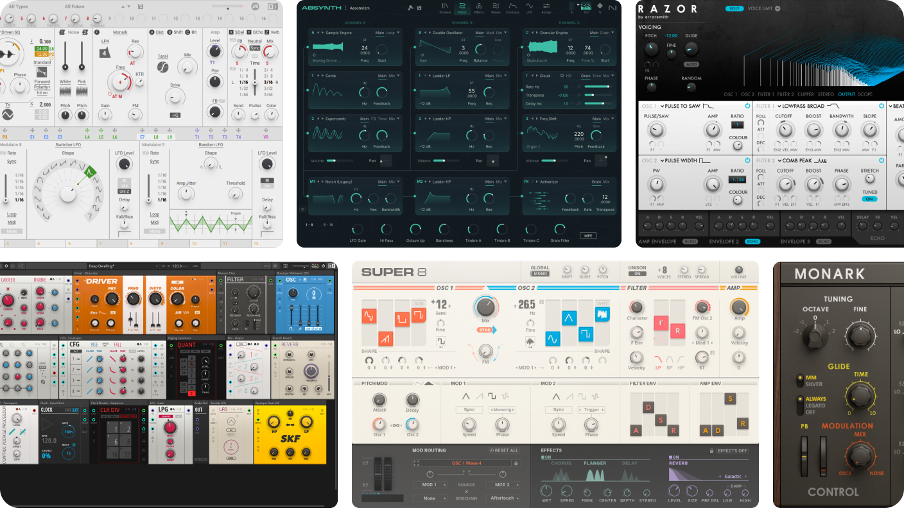Select the FLANGER effect tab in Super 8

click(595, 463)
